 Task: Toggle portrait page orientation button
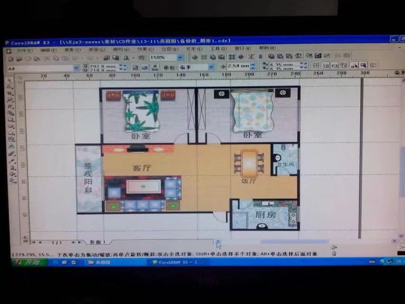click(x=134, y=67)
